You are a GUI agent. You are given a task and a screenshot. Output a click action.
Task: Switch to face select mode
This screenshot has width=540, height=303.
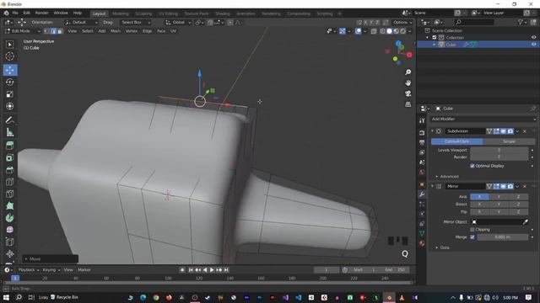60,31
